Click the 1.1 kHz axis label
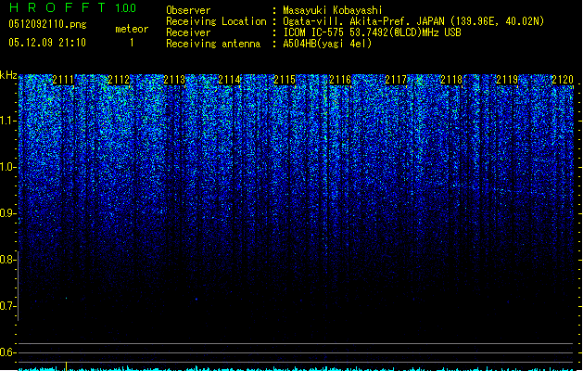Screen dimensions: 583x371 (x=7, y=121)
